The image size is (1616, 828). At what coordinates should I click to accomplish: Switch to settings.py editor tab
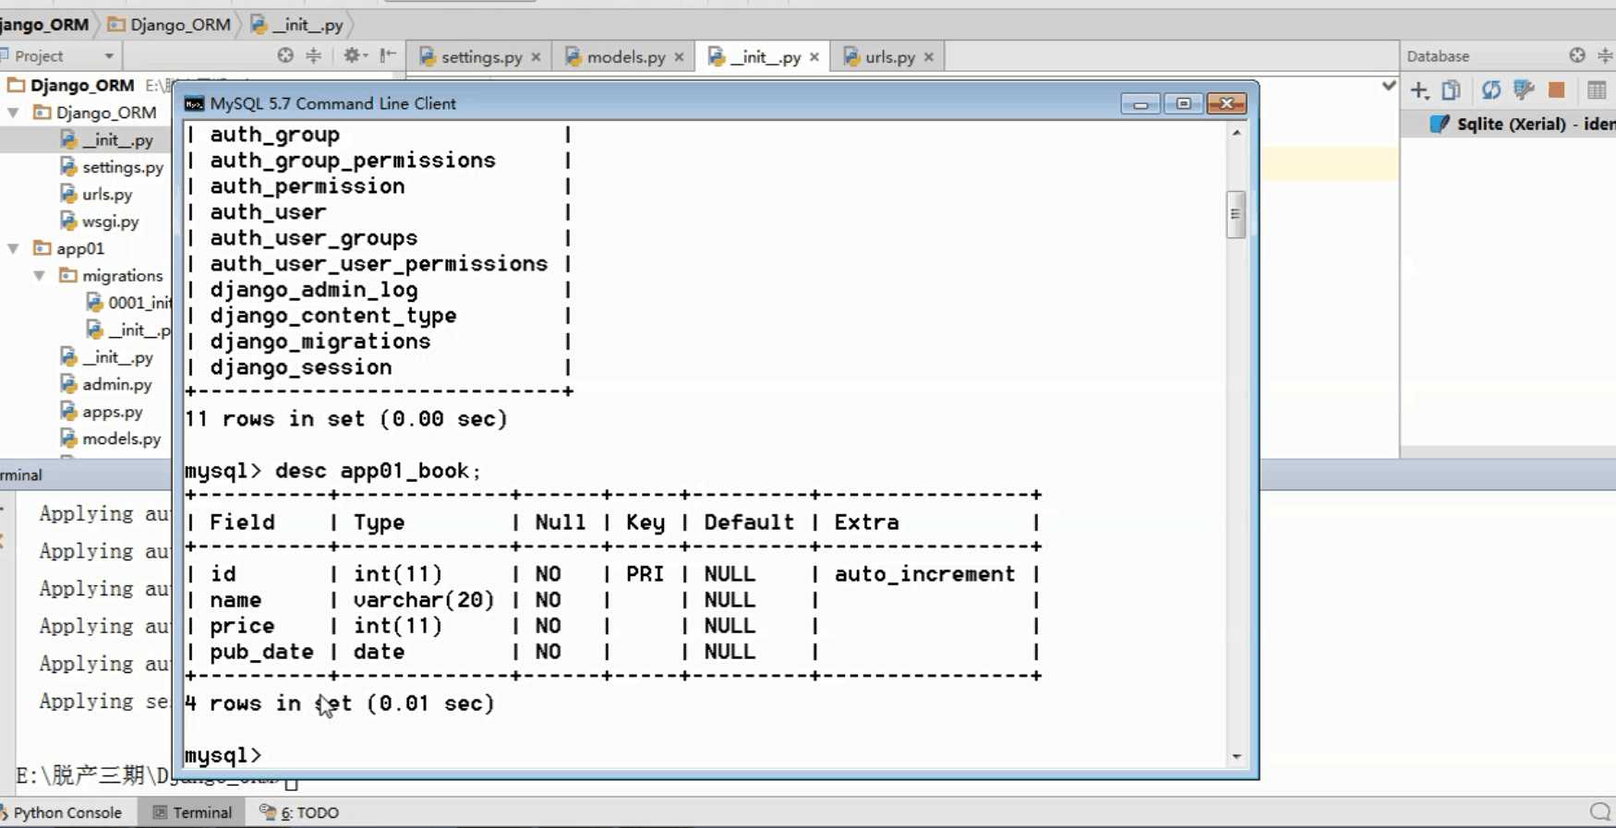(481, 57)
